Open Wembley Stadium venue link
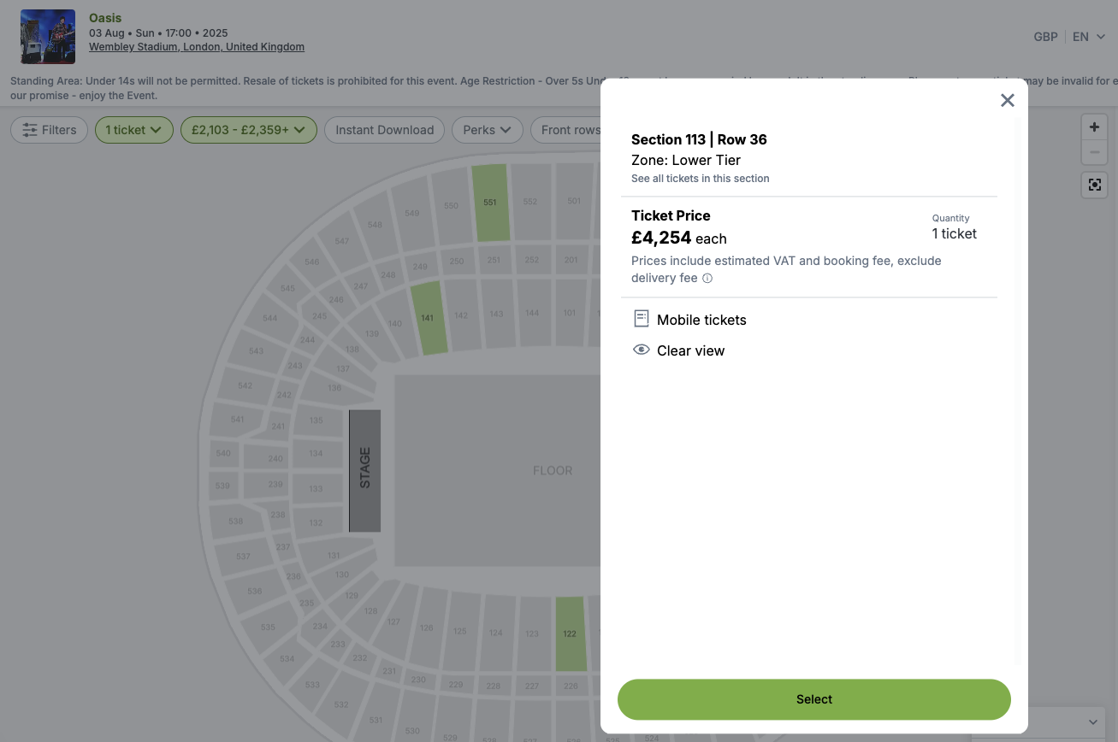 tap(197, 47)
